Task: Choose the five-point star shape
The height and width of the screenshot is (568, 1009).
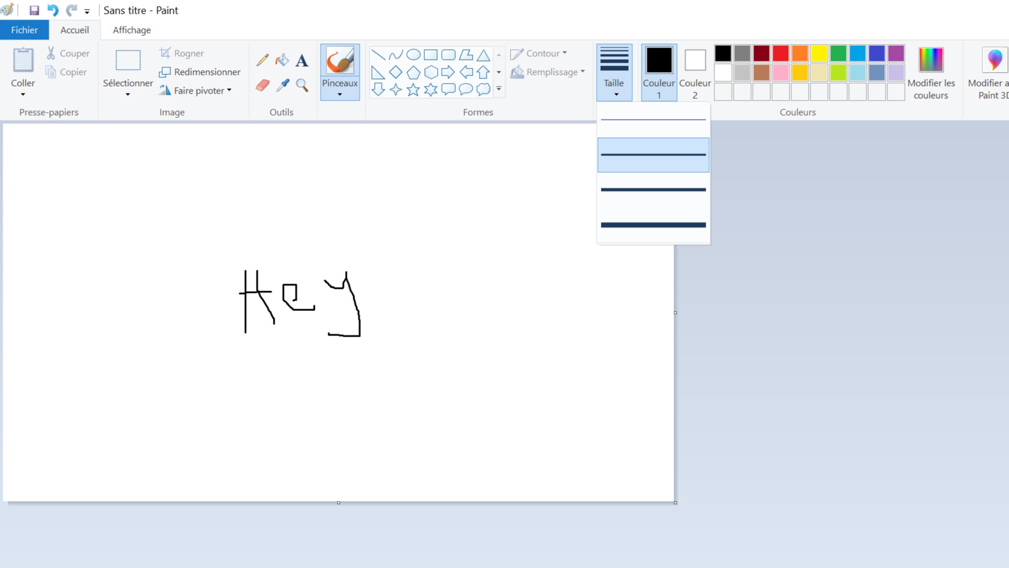Action: (414, 89)
